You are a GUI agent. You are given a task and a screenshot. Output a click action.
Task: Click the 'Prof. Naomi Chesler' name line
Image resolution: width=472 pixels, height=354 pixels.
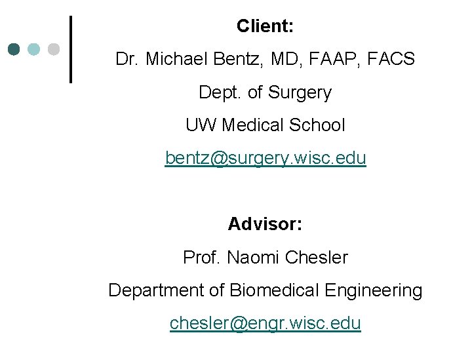point(265,257)
